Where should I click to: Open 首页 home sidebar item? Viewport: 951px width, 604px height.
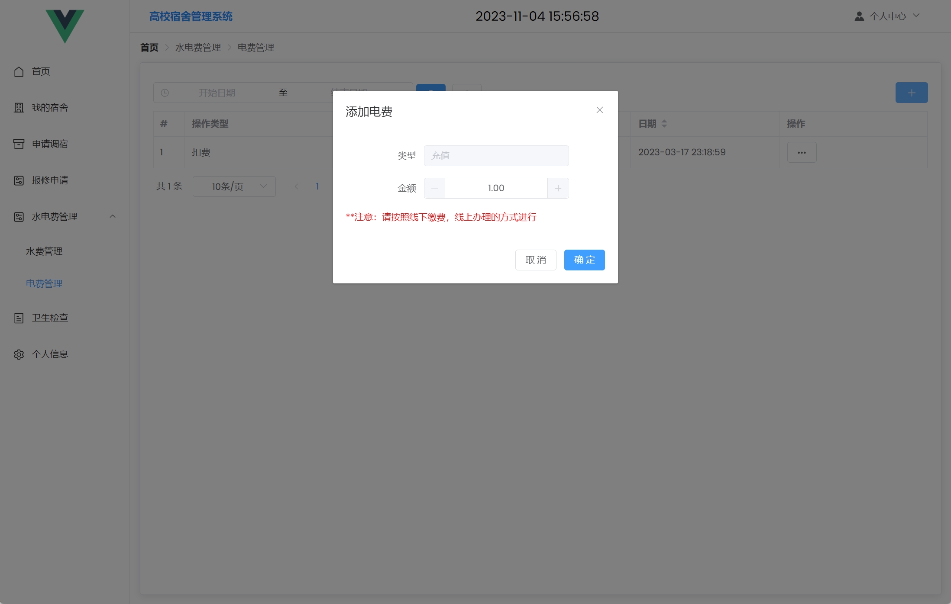pos(41,71)
